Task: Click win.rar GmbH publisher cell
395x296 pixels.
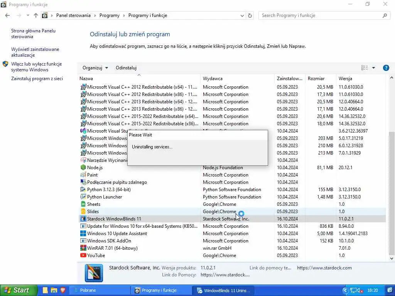Action: pos(217,248)
